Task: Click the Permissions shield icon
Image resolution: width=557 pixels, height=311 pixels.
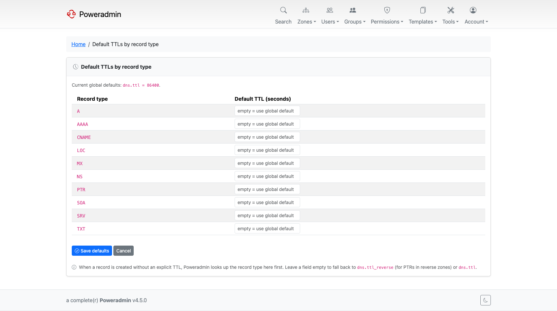Action: coord(387,10)
